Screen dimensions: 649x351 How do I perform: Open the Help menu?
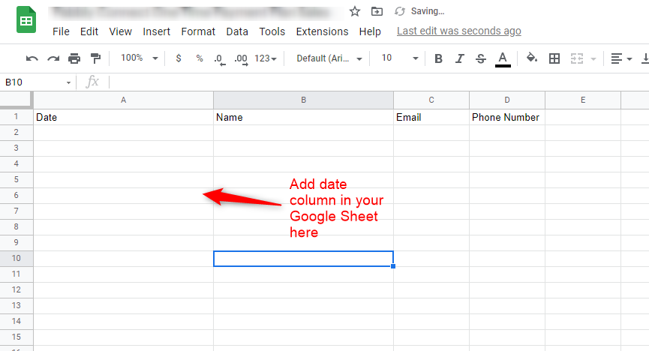tap(370, 31)
